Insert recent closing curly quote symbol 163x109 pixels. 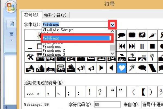click(x=122, y=92)
